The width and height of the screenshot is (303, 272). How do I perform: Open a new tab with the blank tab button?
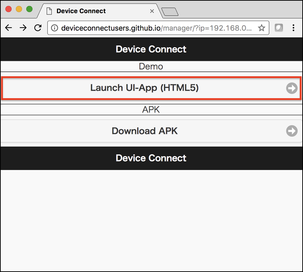[x=170, y=12]
